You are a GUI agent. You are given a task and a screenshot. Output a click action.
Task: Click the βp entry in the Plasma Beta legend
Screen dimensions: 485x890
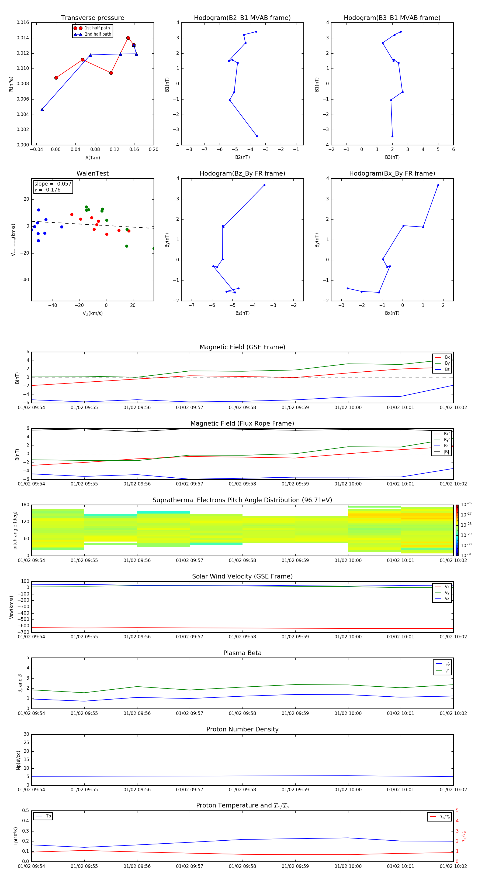point(442,664)
